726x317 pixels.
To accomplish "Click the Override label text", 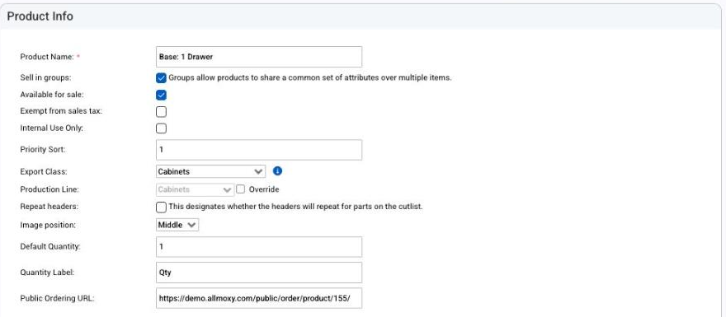I will point(264,189).
